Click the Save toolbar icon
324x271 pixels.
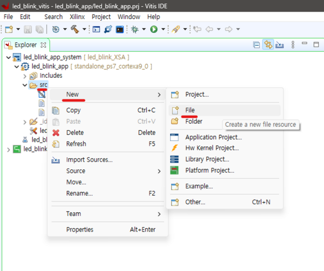coord(28,29)
